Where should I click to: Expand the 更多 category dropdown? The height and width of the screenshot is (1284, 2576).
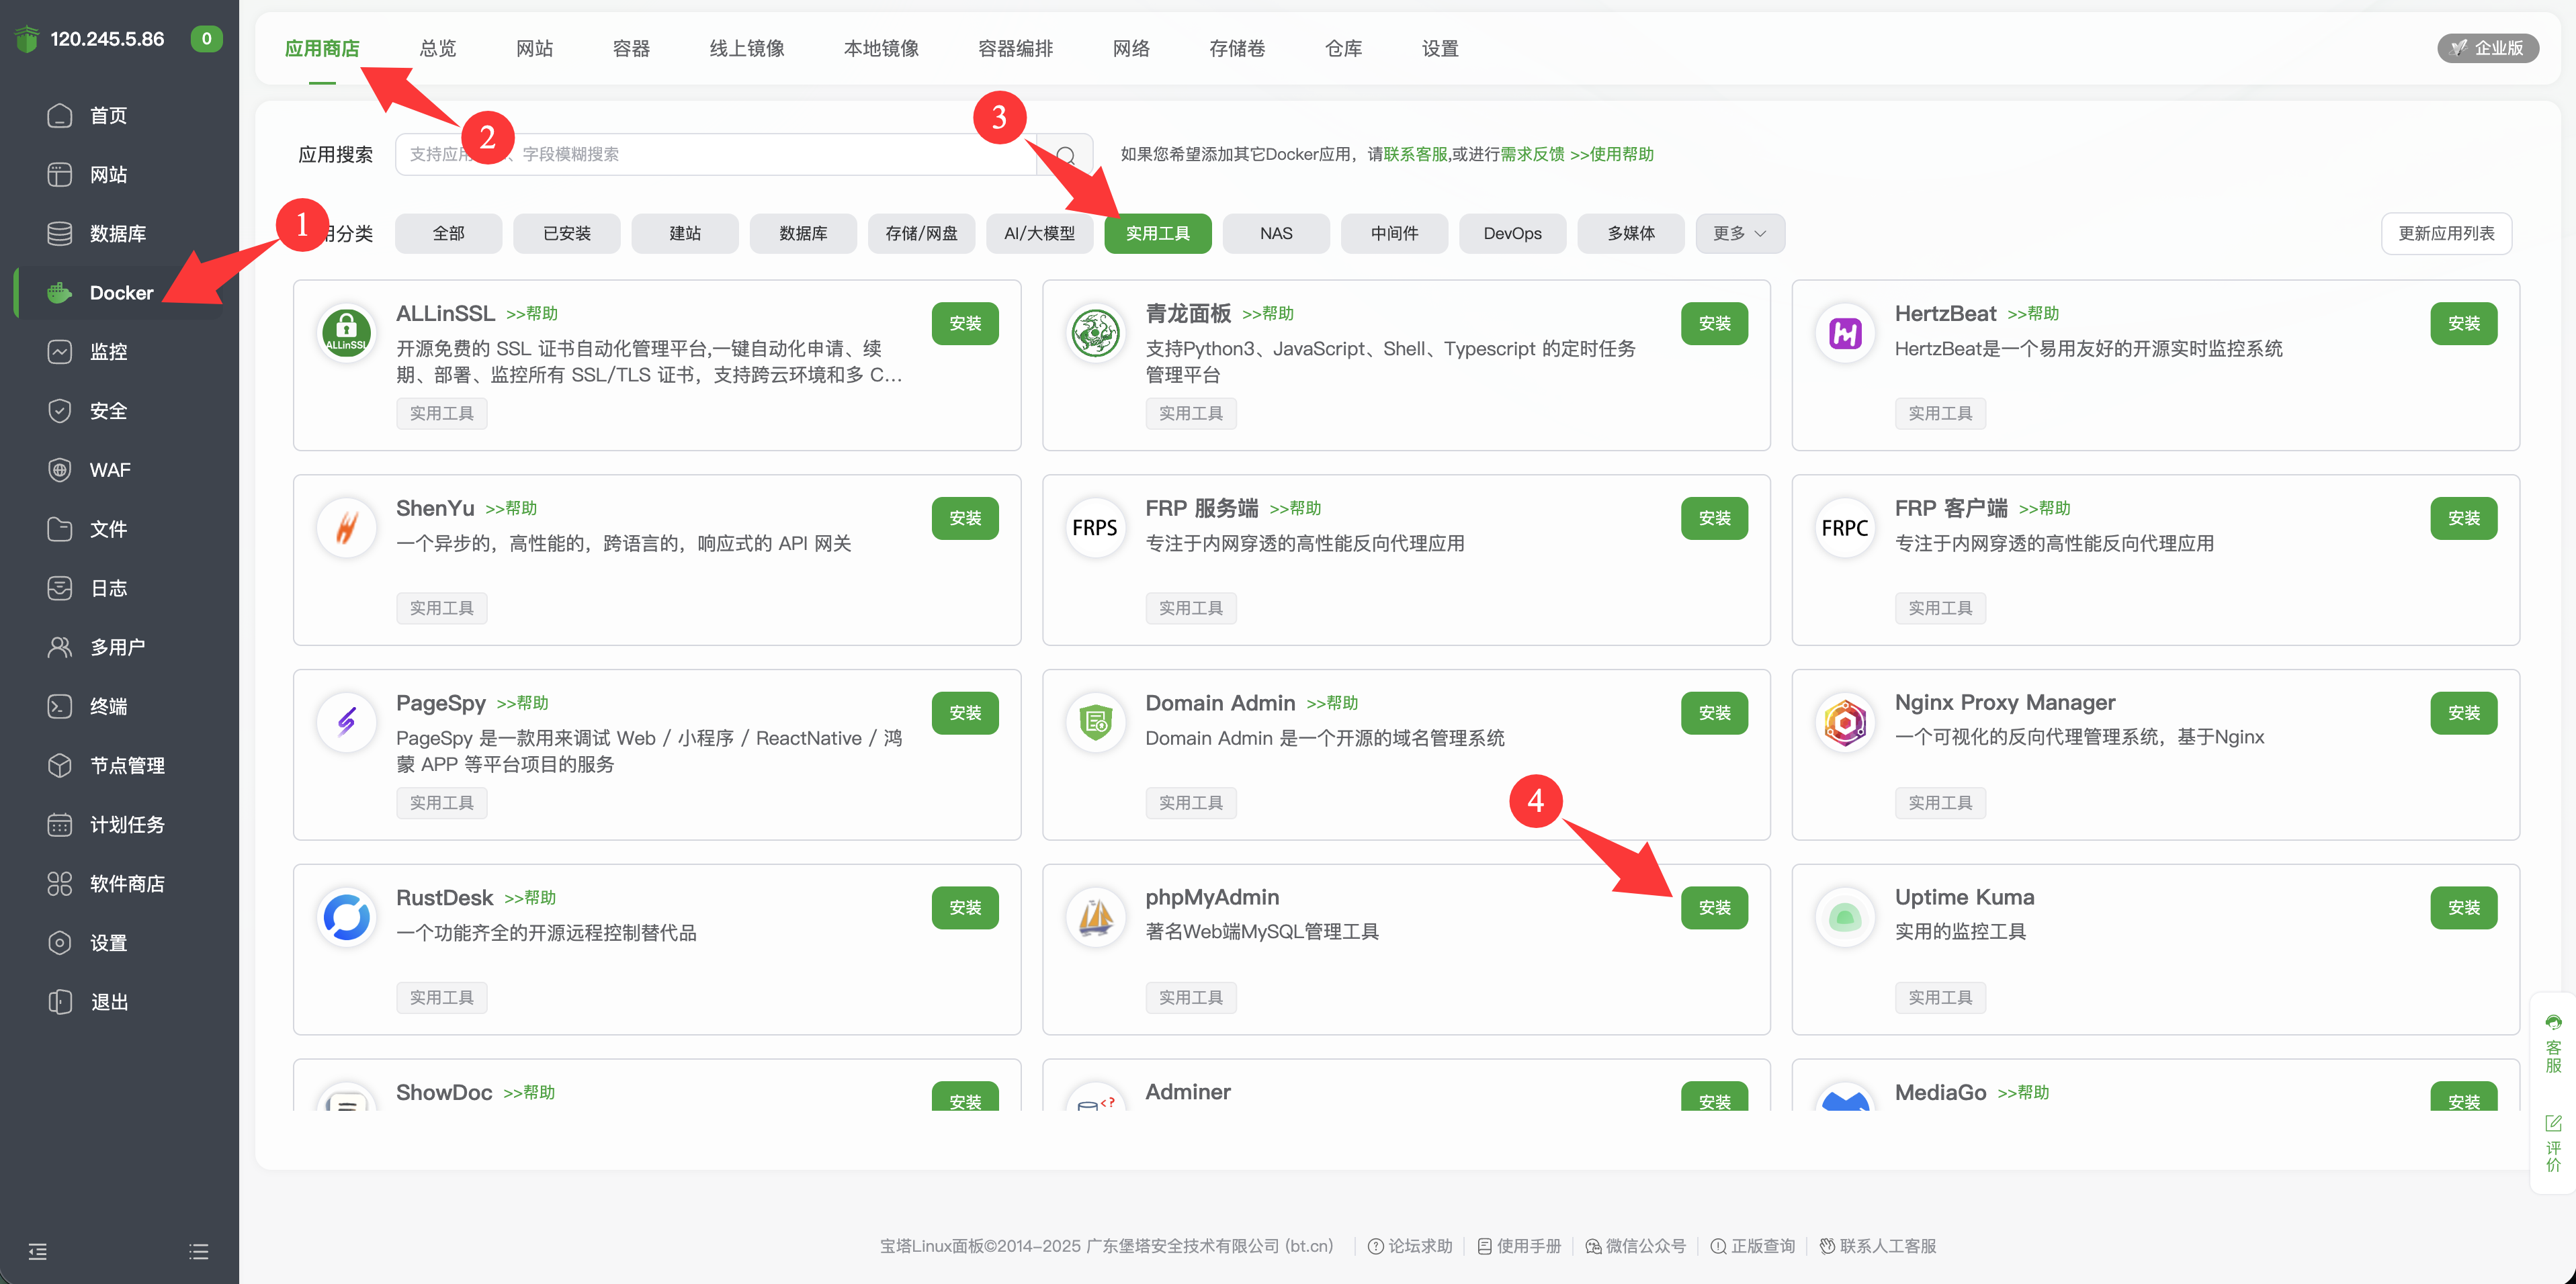[x=1739, y=233]
